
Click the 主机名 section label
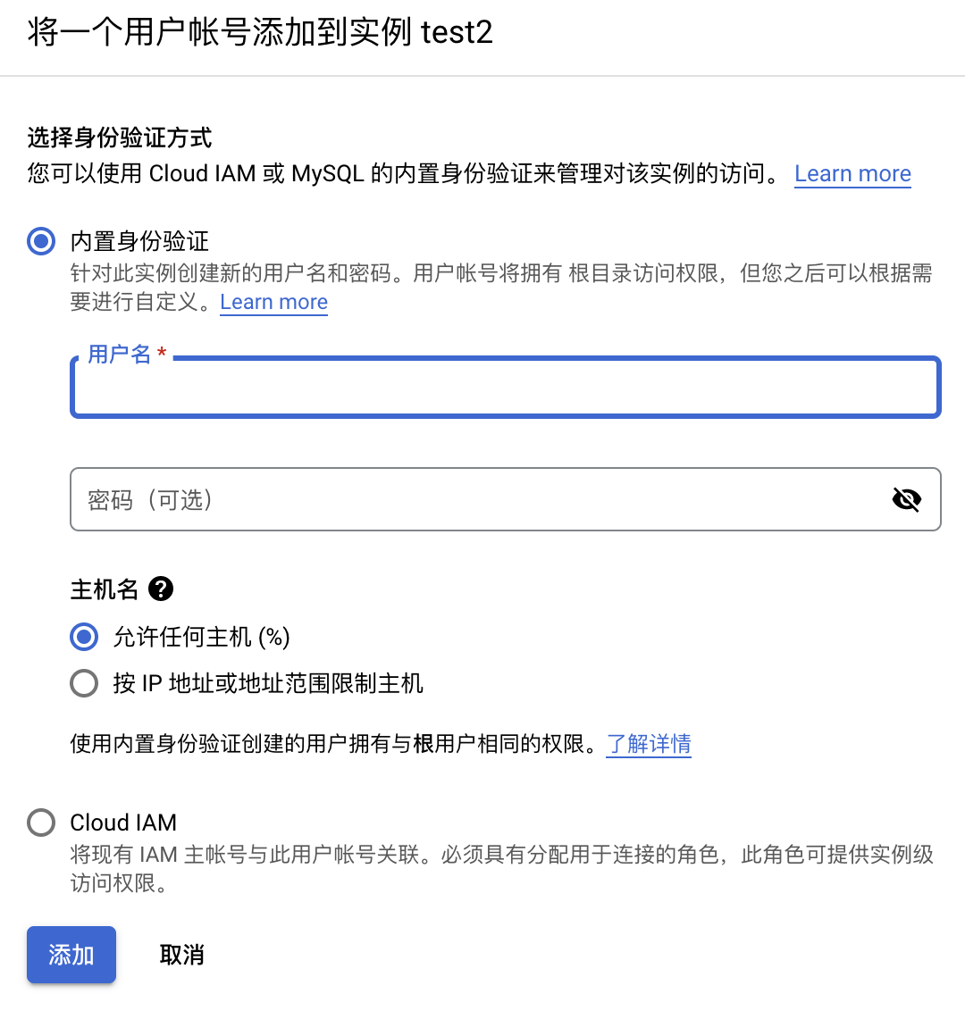click(x=105, y=589)
